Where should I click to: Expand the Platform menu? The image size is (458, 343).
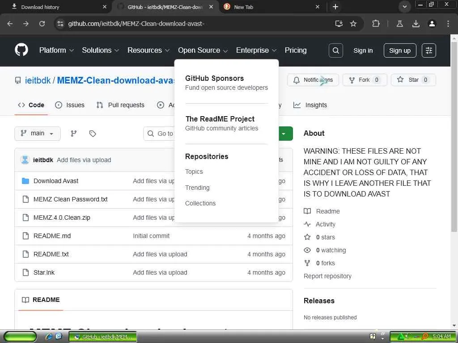coord(56,50)
